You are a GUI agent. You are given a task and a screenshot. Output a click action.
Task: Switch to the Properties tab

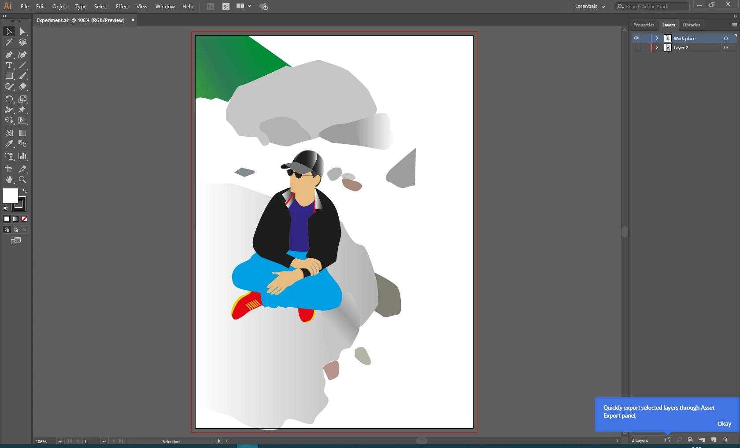click(x=644, y=25)
